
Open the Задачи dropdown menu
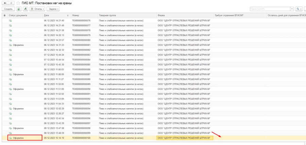(53, 9)
